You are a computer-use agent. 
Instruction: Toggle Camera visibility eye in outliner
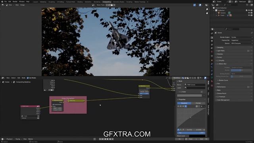[249, 13]
